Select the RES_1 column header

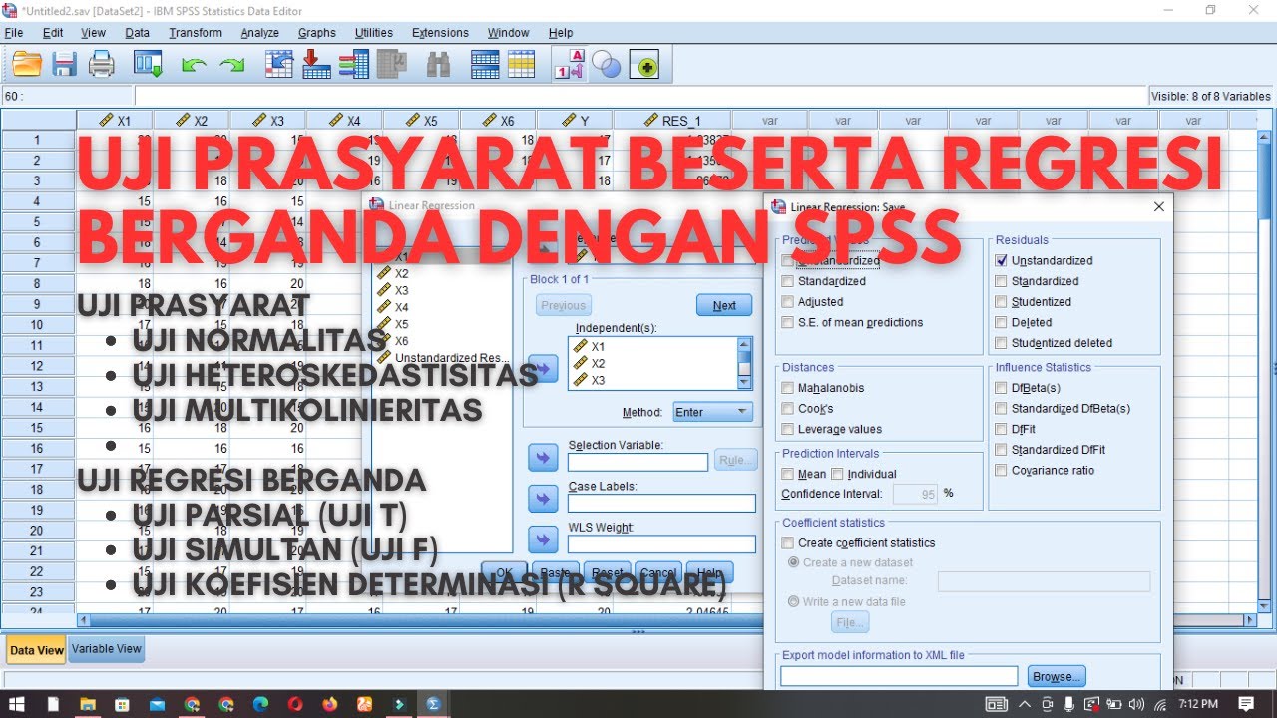pyautogui.click(x=672, y=120)
